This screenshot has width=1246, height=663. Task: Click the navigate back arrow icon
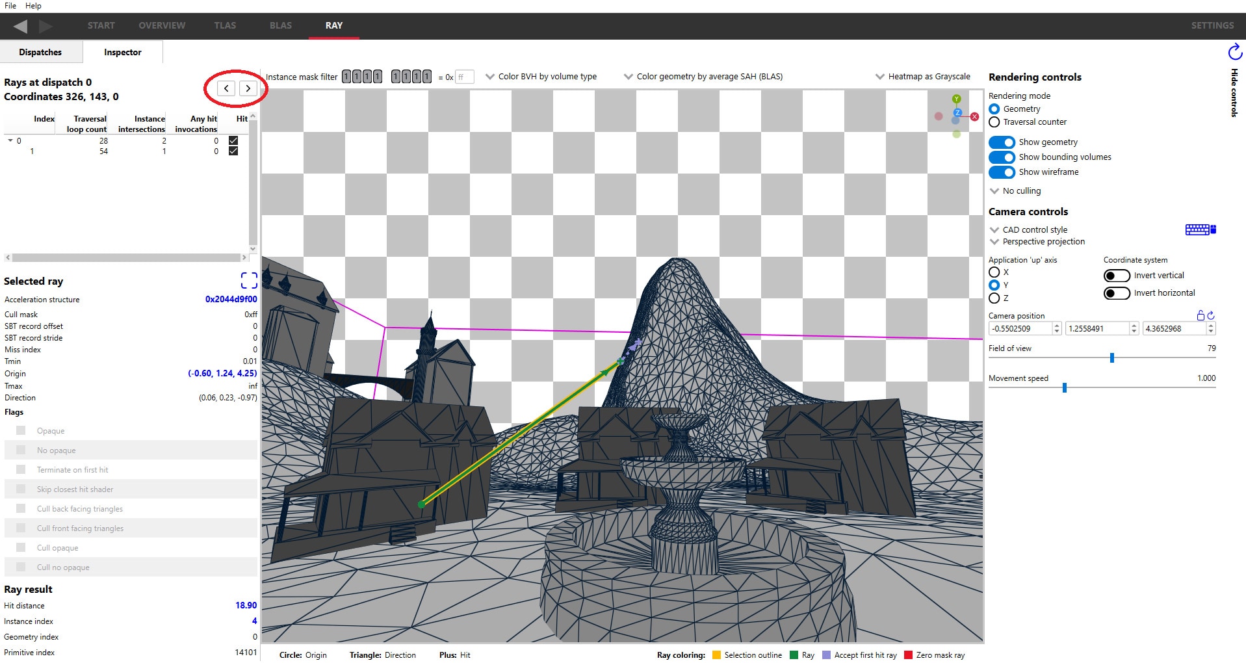tap(20, 26)
